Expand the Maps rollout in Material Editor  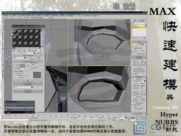28,81
